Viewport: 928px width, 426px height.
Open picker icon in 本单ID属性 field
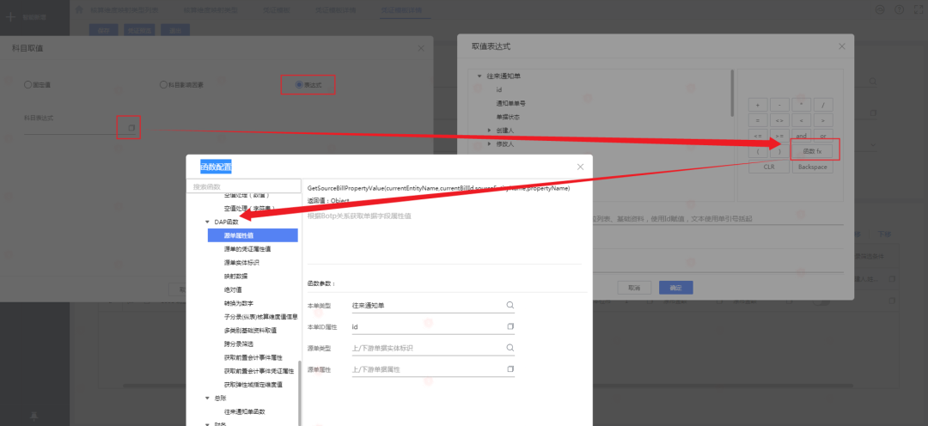(510, 326)
